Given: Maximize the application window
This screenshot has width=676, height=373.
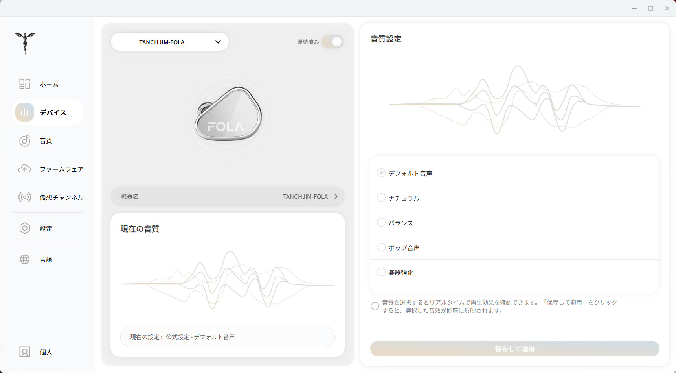Looking at the screenshot, I should 651,8.
